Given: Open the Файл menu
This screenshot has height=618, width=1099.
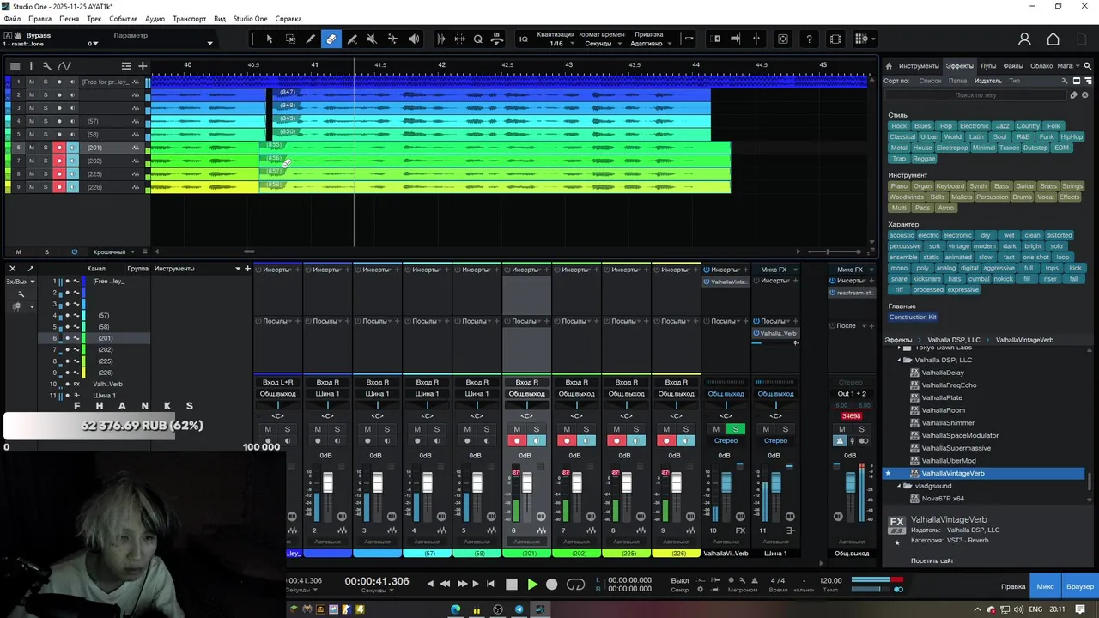Looking at the screenshot, I should click(x=12, y=18).
